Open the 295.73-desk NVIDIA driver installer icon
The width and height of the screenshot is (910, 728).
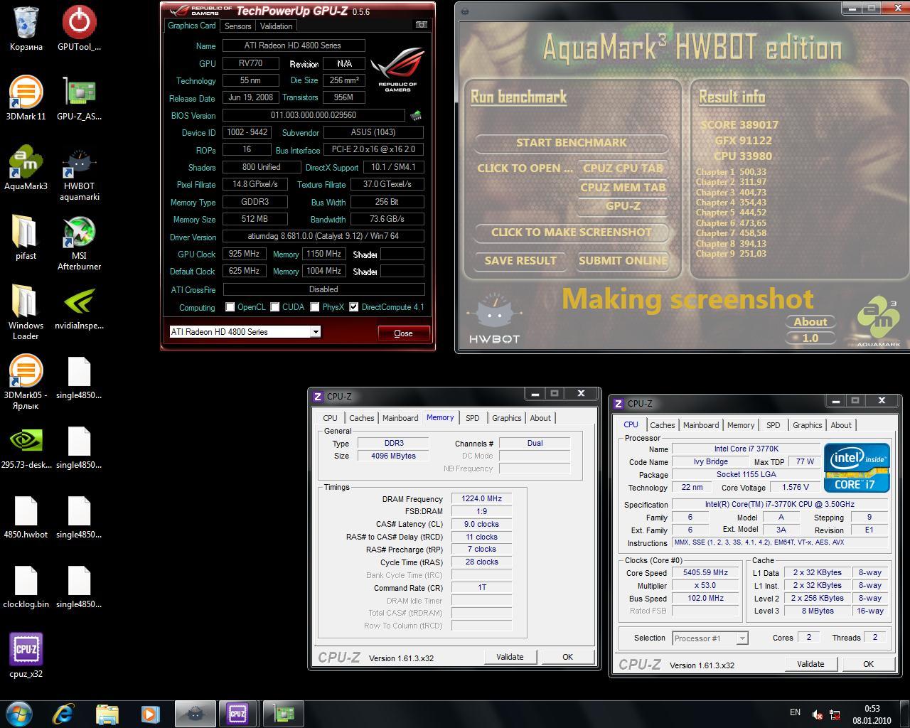[26, 447]
